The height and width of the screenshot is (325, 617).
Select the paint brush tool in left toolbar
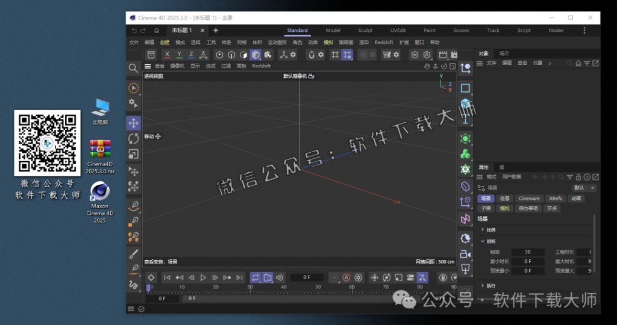pos(133,254)
